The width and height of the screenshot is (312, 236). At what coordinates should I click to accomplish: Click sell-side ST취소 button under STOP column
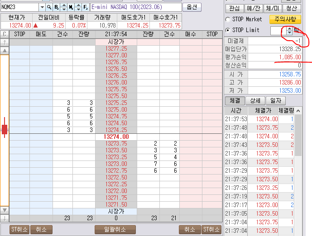(x=19, y=230)
